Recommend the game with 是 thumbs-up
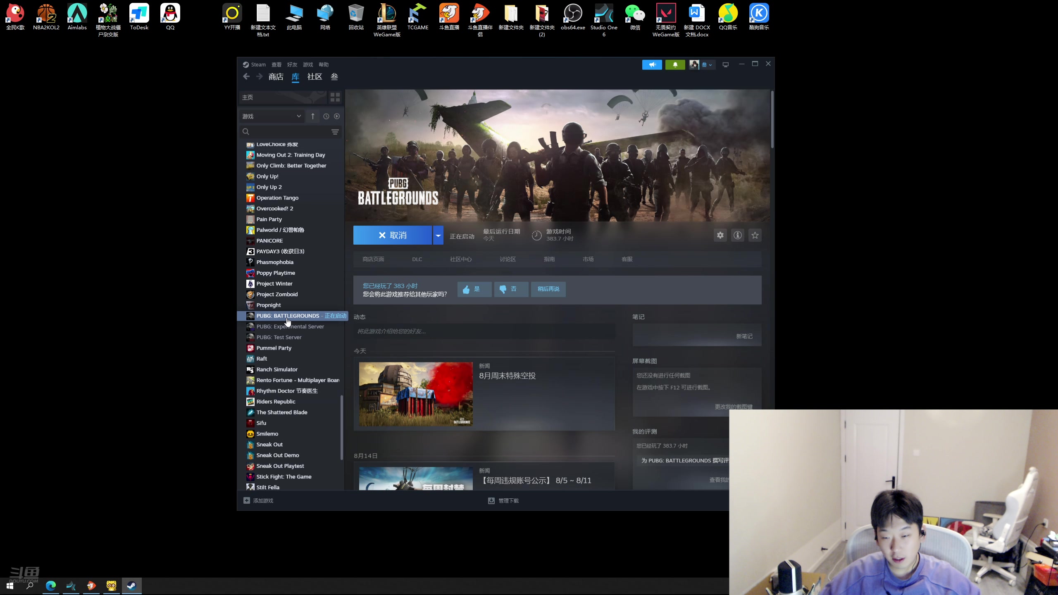The height and width of the screenshot is (595, 1058). [474, 289]
